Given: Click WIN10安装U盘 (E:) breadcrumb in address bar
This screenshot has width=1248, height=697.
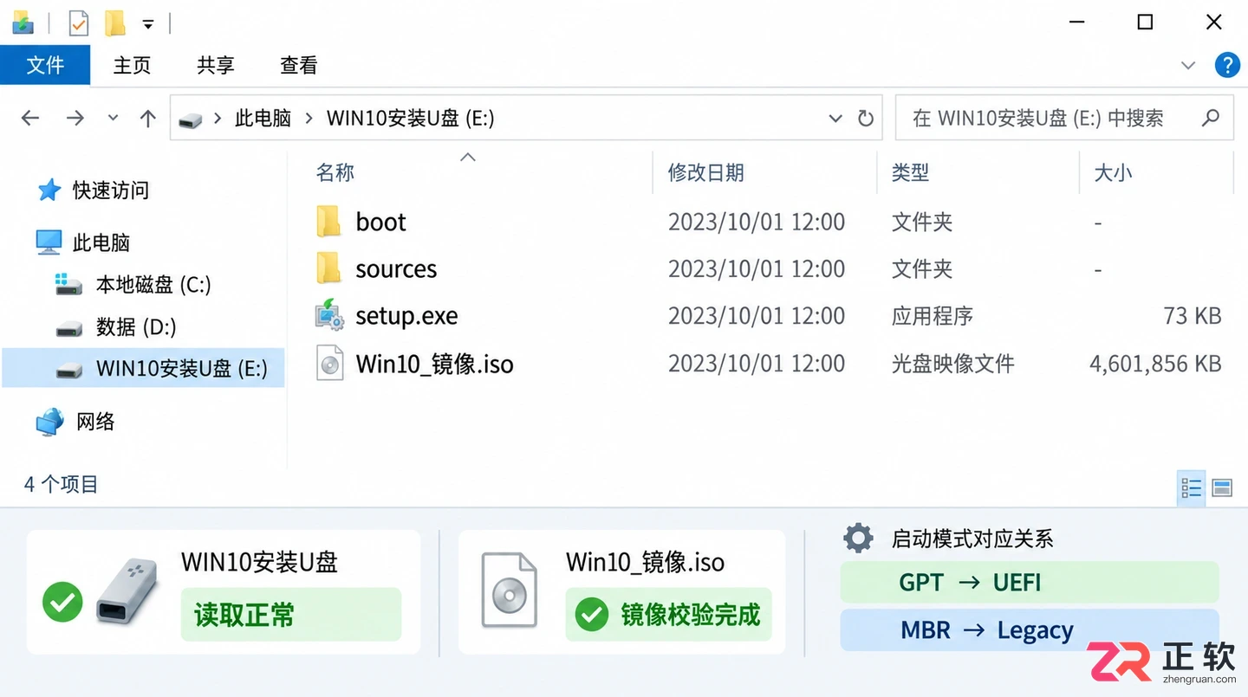Looking at the screenshot, I should coord(410,118).
